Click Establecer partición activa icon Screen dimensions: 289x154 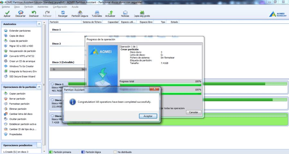[6, 124]
